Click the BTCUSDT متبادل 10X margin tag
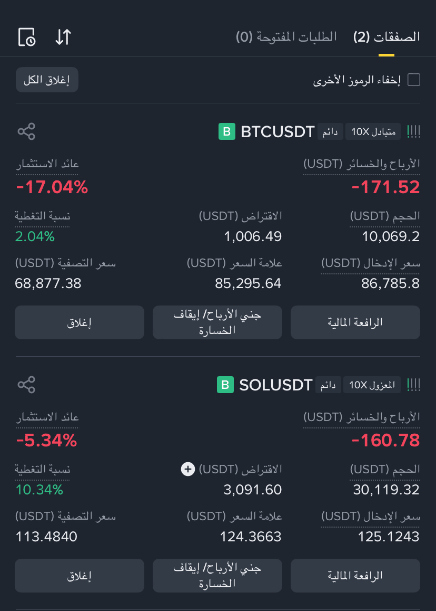 pos(373,132)
